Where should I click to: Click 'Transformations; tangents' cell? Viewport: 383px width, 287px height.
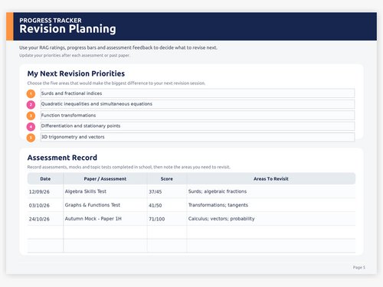click(271, 205)
